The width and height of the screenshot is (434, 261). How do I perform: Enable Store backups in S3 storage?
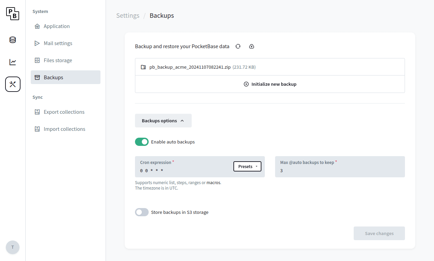click(x=141, y=212)
